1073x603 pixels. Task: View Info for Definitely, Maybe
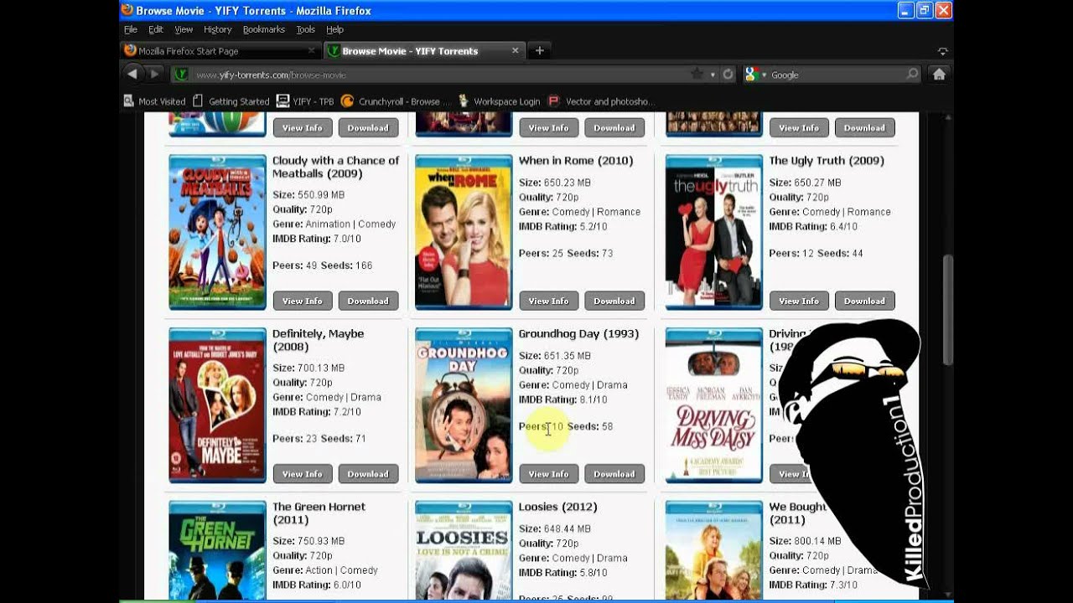(303, 474)
